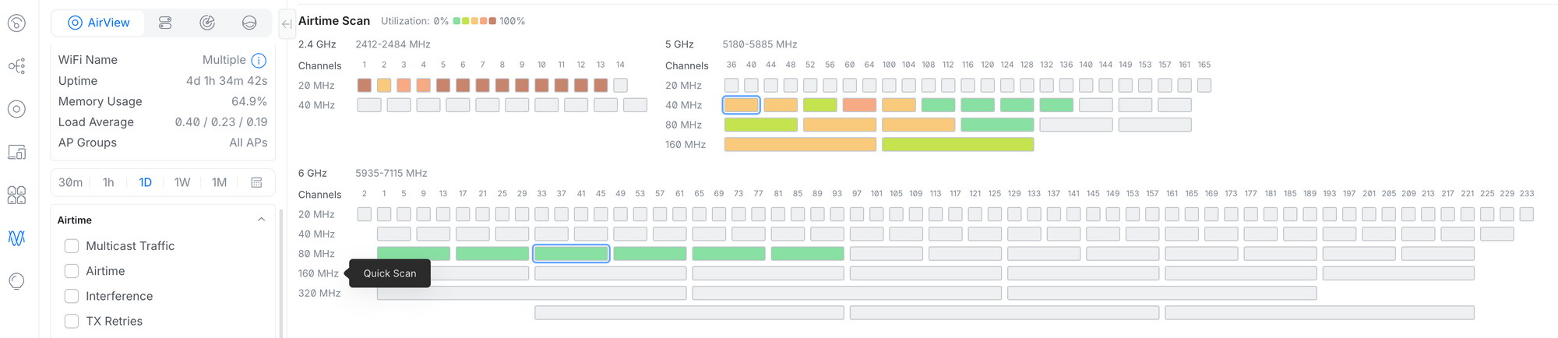Screen dimensions: 1558x338
Task: Click the highlighted 6 GHz 80 MHz green block
Action: pos(571,253)
